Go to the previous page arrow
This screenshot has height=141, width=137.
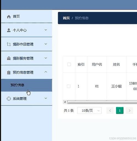(x=110, y=111)
